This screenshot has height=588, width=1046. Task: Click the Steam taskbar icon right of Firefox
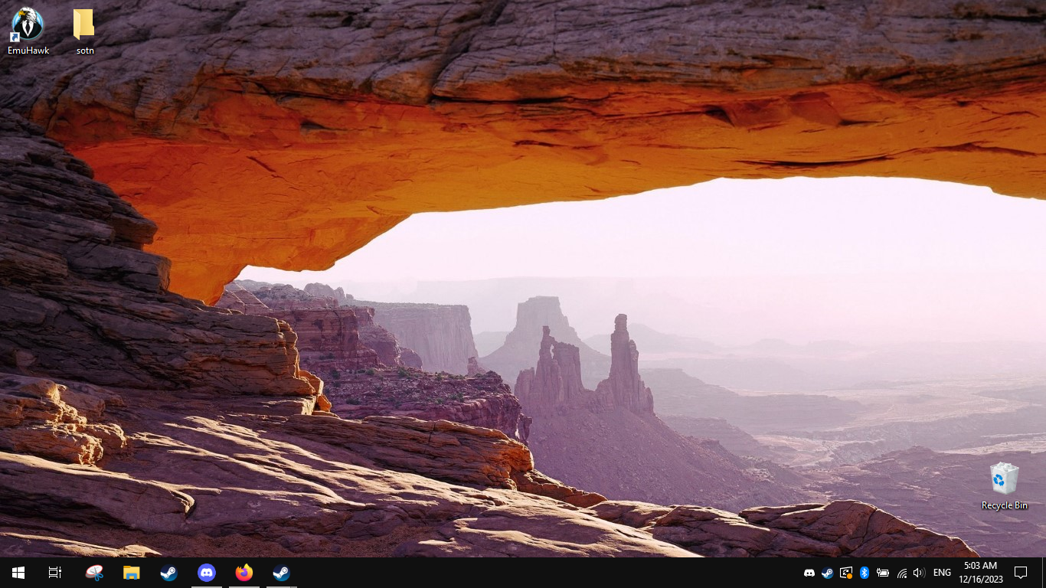tap(282, 573)
